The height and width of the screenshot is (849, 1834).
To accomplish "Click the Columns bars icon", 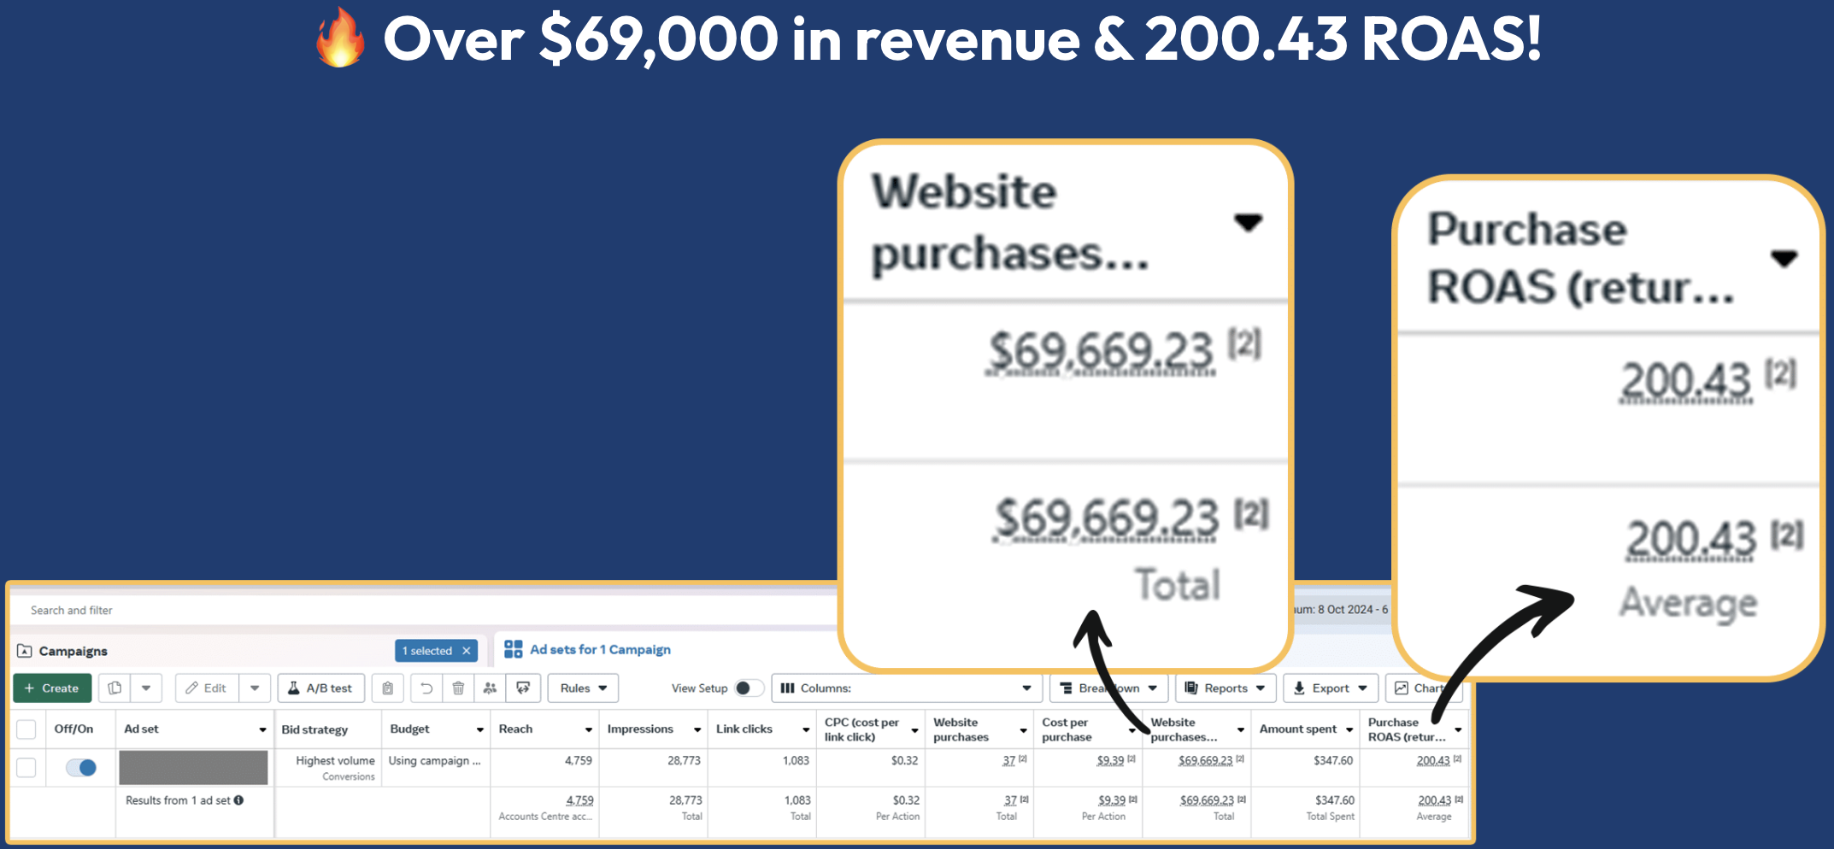I will 788,688.
